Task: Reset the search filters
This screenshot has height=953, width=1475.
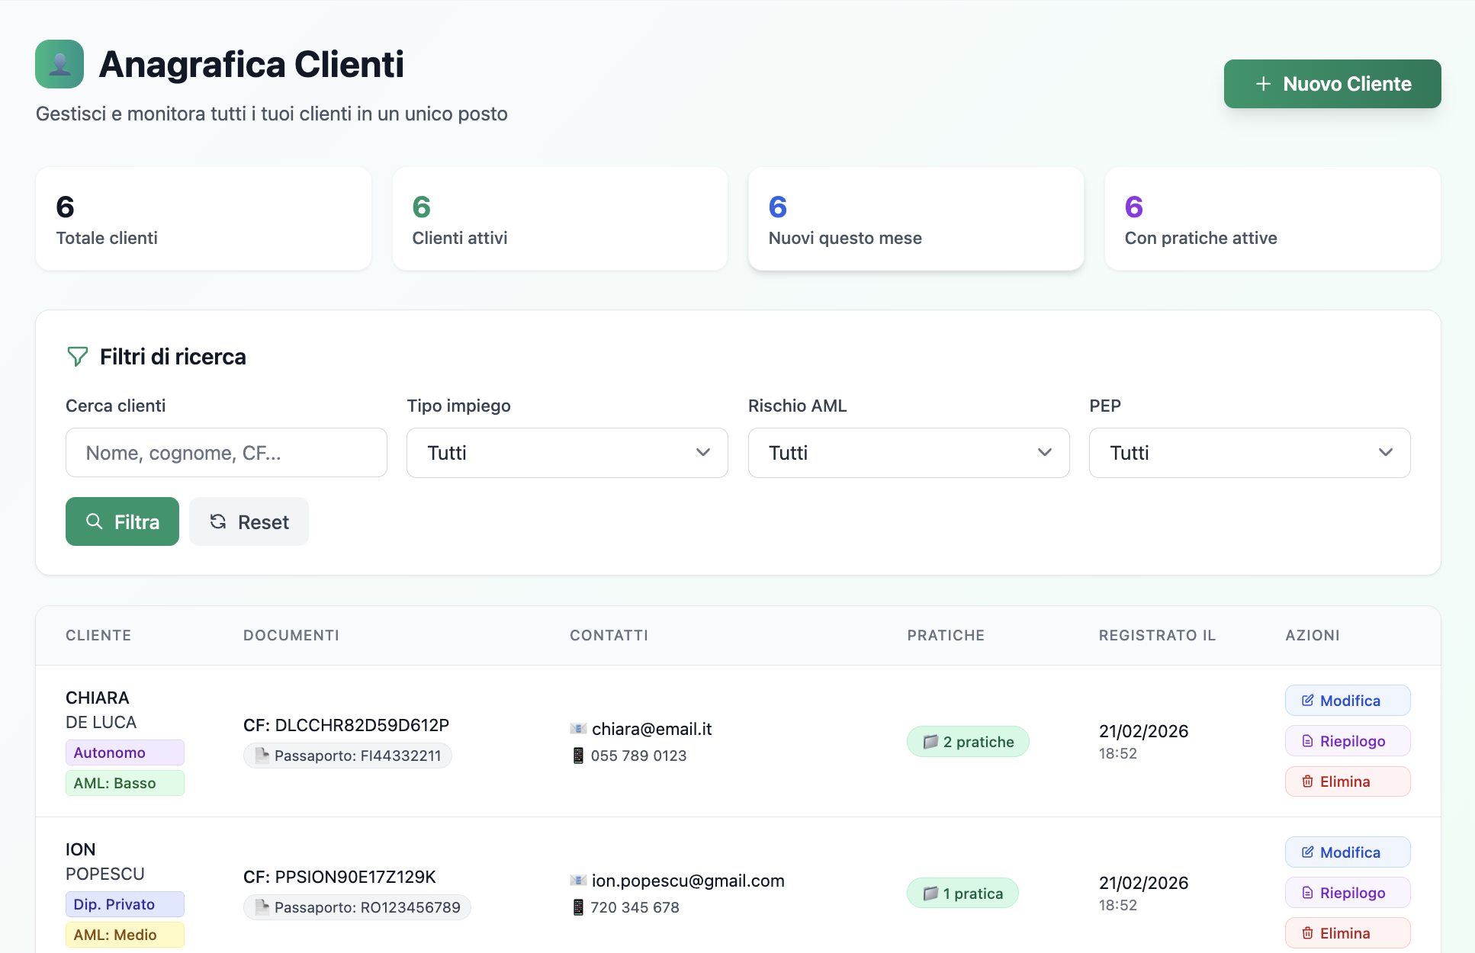Action: [249, 521]
